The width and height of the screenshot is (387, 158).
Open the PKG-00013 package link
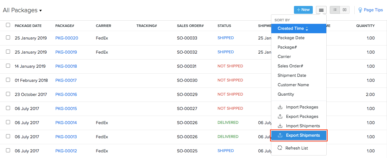click(x=66, y=137)
